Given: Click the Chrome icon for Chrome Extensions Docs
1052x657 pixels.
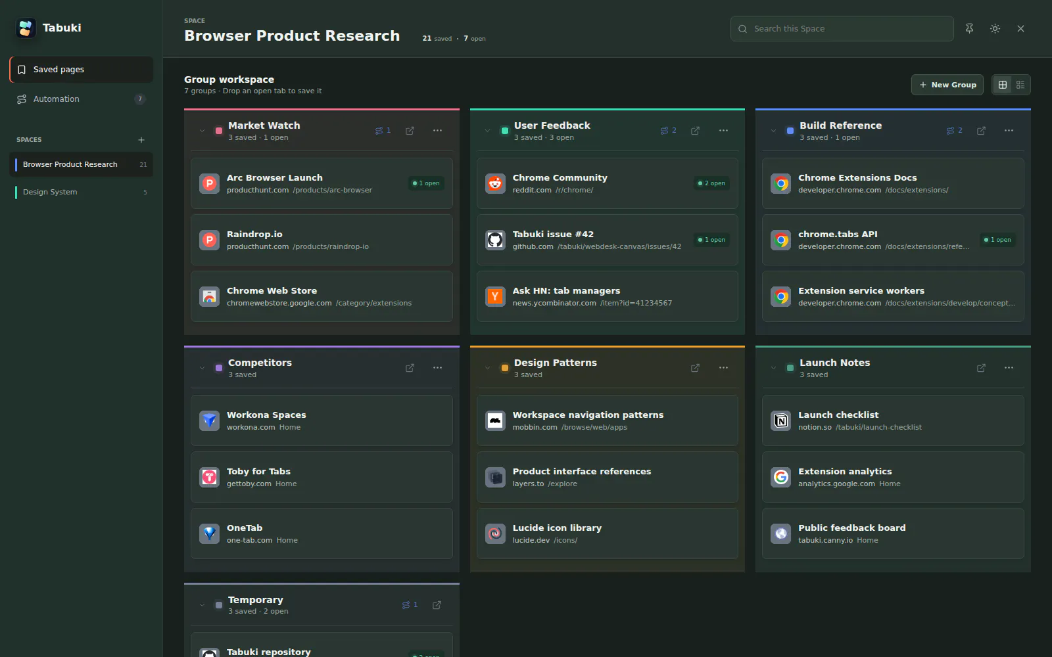Looking at the screenshot, I should point(781,183).
